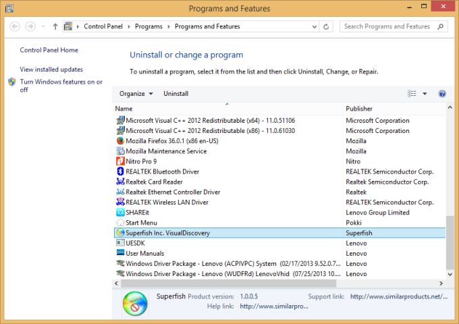Open the Programs breadcrumb
The image size is (459, 324).
click(x=148, y=26)
